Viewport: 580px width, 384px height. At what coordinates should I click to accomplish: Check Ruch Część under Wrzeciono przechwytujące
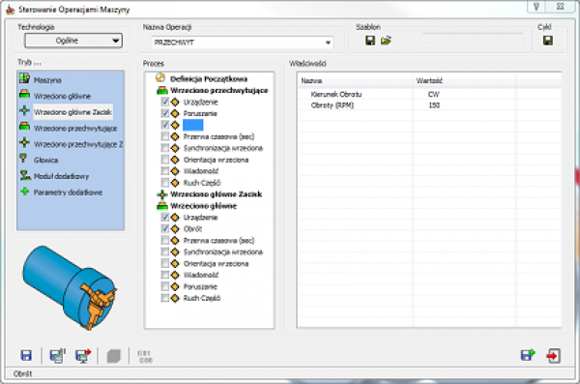tap(165, 182)
